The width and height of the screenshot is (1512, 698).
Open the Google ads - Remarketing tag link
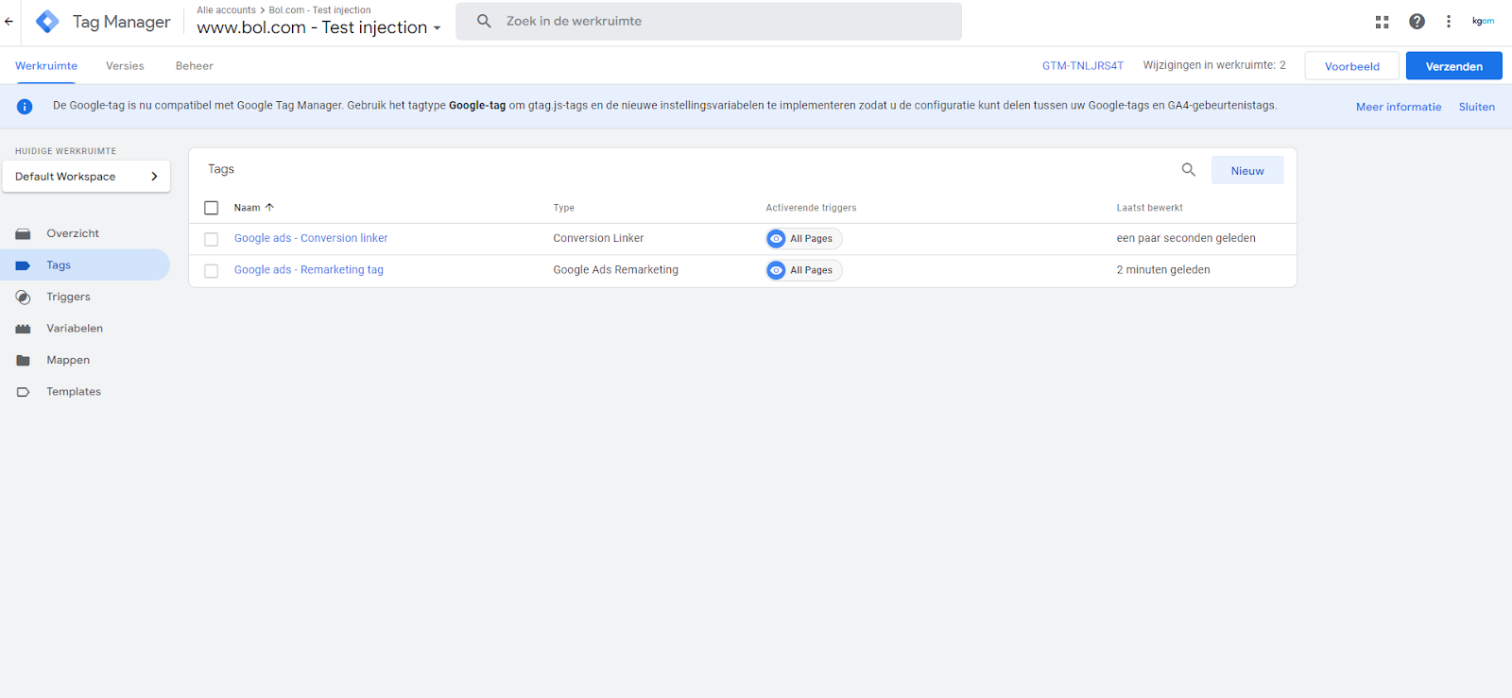point(309,270)
